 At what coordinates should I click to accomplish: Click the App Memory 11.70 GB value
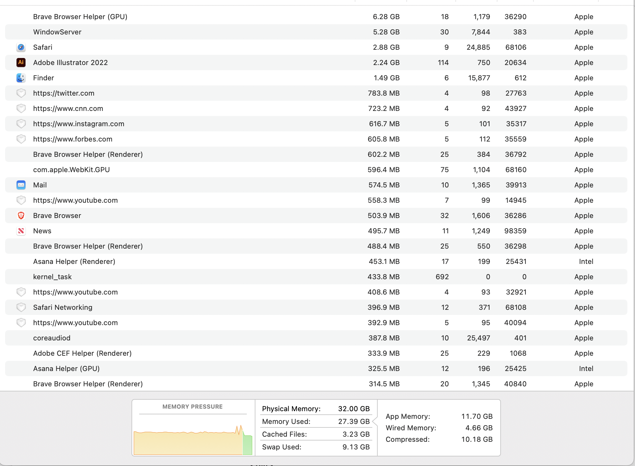point(477,416)
